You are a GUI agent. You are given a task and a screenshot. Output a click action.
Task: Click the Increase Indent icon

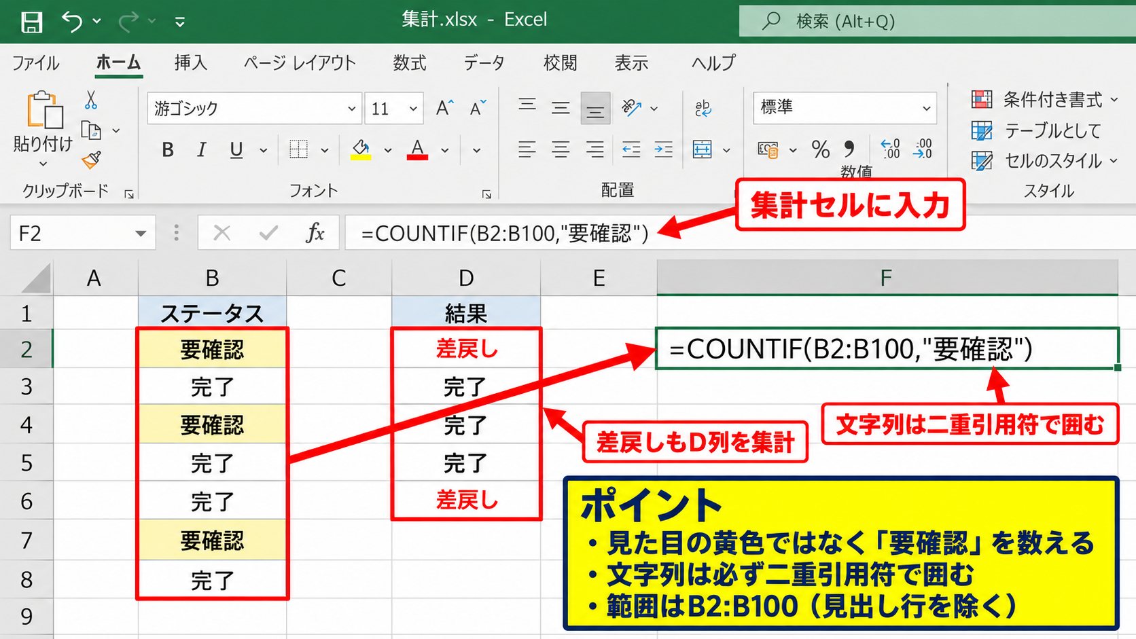point(664,149)
